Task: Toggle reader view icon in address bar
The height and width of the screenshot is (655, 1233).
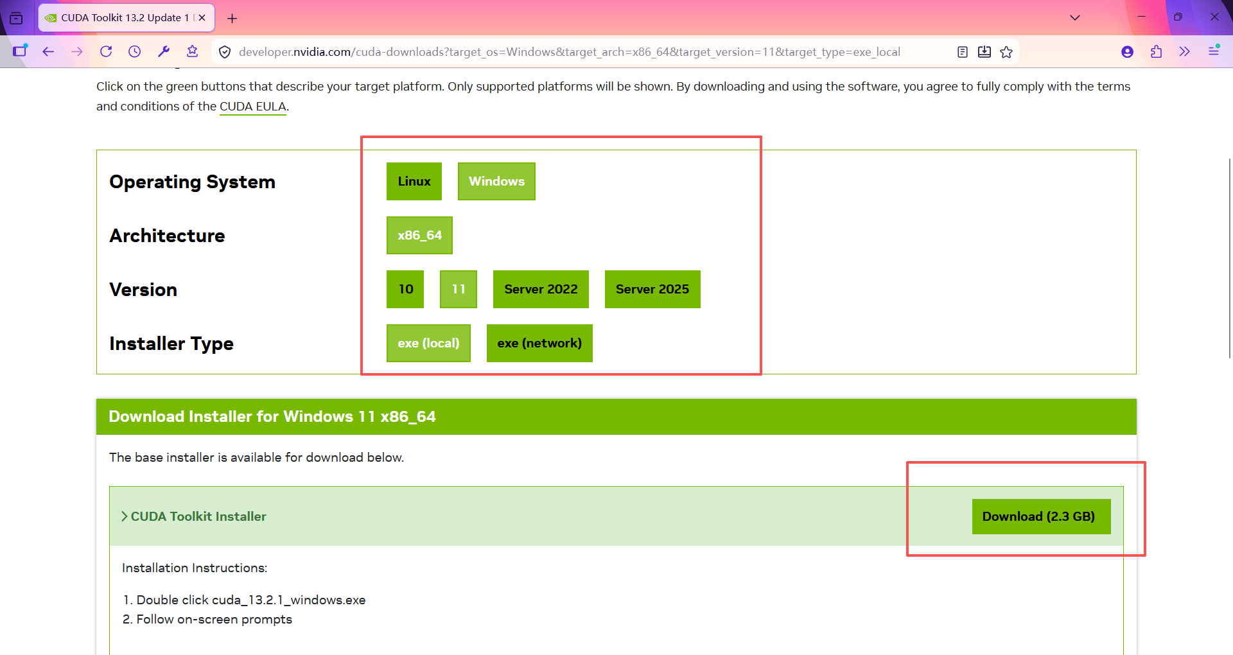Action: 962,52
